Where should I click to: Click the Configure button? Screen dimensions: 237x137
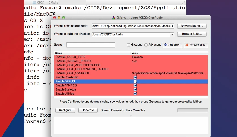point(65,110)
